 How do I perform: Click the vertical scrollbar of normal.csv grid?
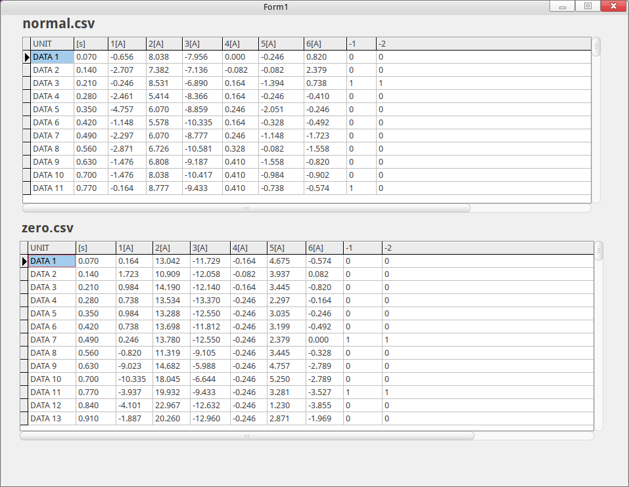(x=596, y=47)
